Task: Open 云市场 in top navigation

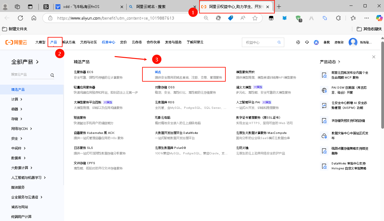Action: point(137,42)
